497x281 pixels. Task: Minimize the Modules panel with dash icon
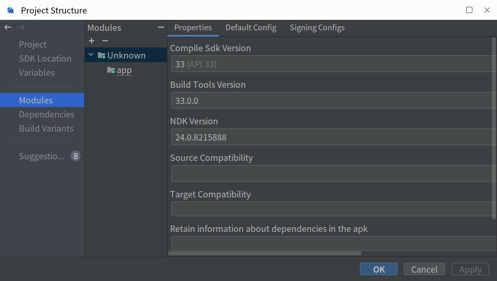click(x=161, y=28)
